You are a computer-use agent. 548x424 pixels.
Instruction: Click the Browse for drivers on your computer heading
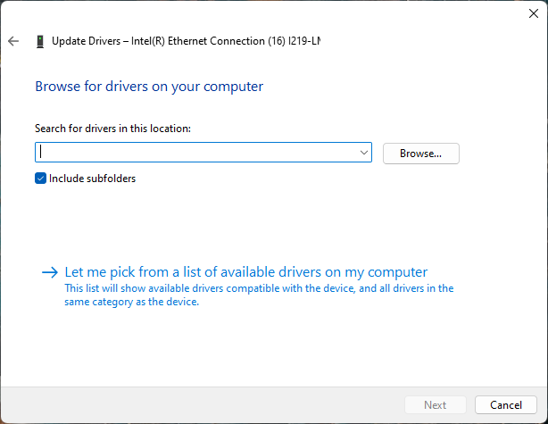coord(149,87)
